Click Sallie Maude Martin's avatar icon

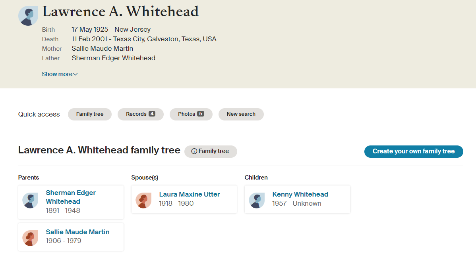click(30, 238)
